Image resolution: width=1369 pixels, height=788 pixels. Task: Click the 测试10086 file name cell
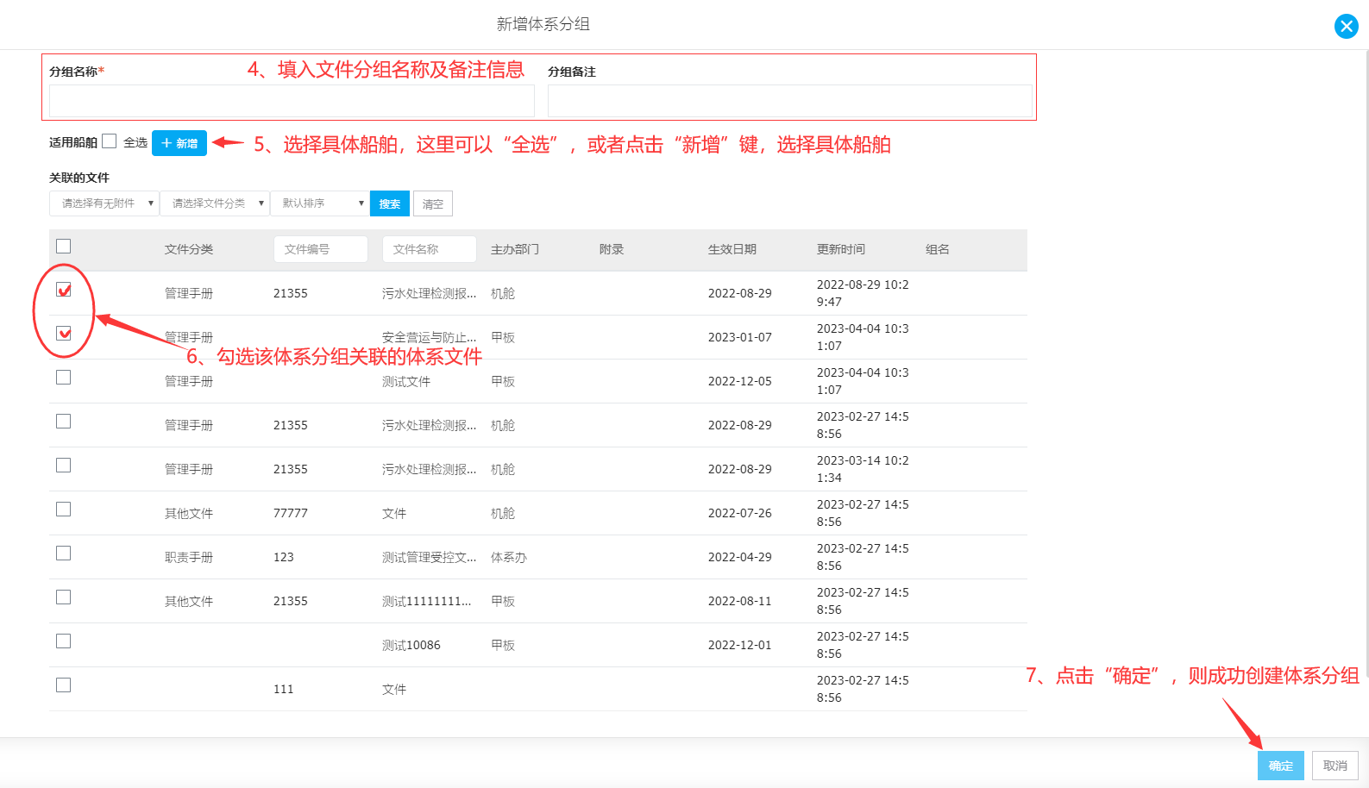point(411,645)
